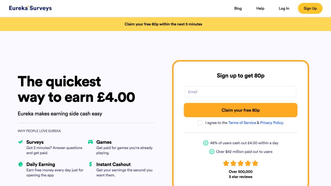This screenshot has width=331, height=186.
Task: Focus the Email input field
Action: click(240, 92)
